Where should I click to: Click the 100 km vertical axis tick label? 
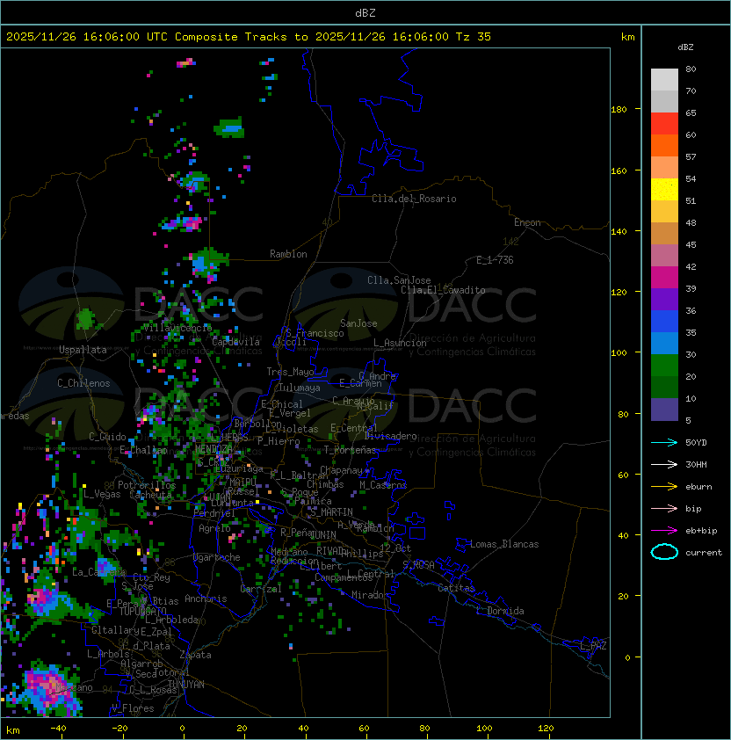click(x=619, y=353)
